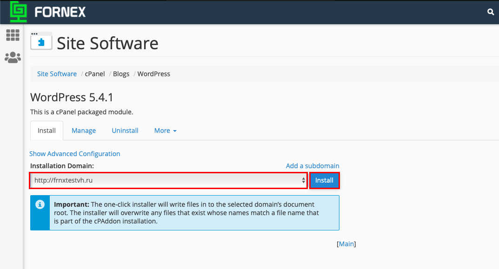Switch to the Manage tab
Screen dimensions: 499x269
pos(84,131)
